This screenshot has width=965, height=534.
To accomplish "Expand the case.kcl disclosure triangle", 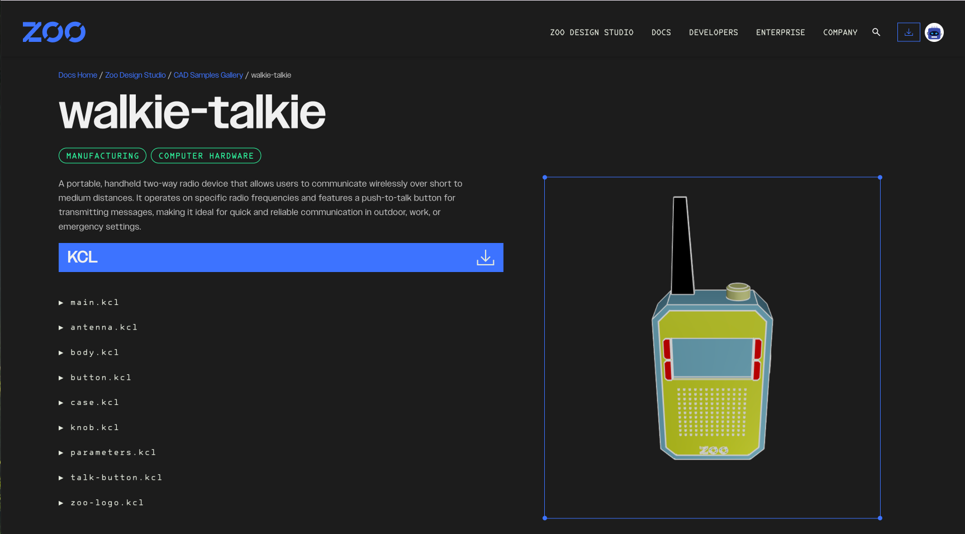I will coord(61,403).
